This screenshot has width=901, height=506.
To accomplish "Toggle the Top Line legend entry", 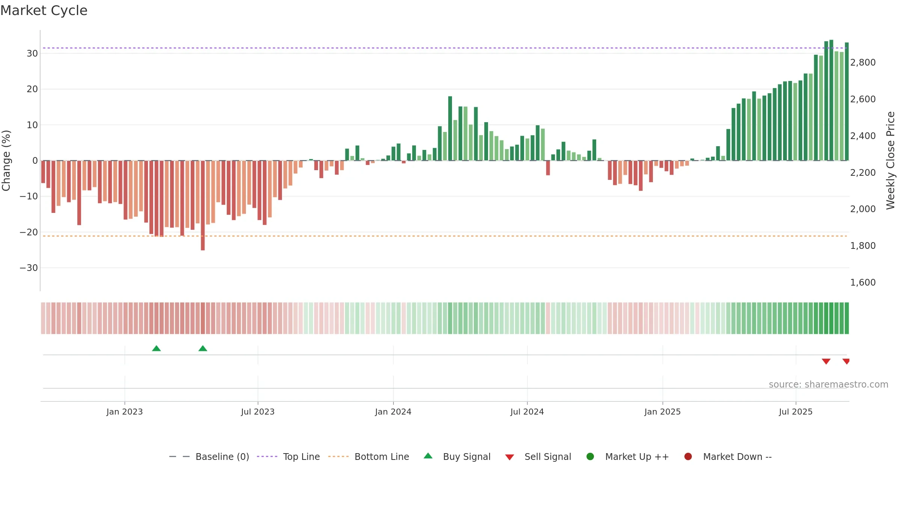I will pos(288,457).
